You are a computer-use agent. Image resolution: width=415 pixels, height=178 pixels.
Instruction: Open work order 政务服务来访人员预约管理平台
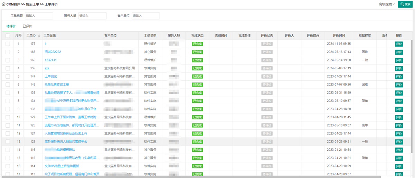point(66,141)
